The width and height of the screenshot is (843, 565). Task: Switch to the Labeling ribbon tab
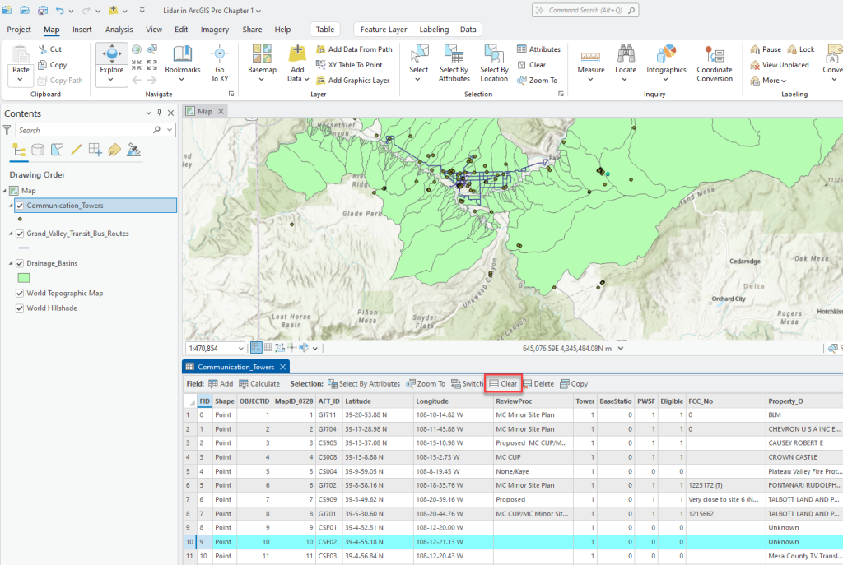(x=434, y=29)
